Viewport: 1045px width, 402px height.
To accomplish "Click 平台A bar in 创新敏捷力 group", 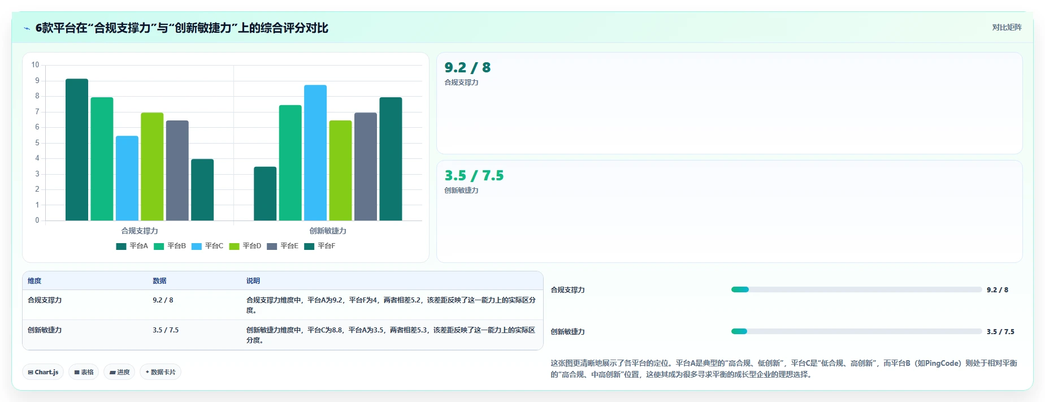I will pyautogui.click(x=265, y=193).
